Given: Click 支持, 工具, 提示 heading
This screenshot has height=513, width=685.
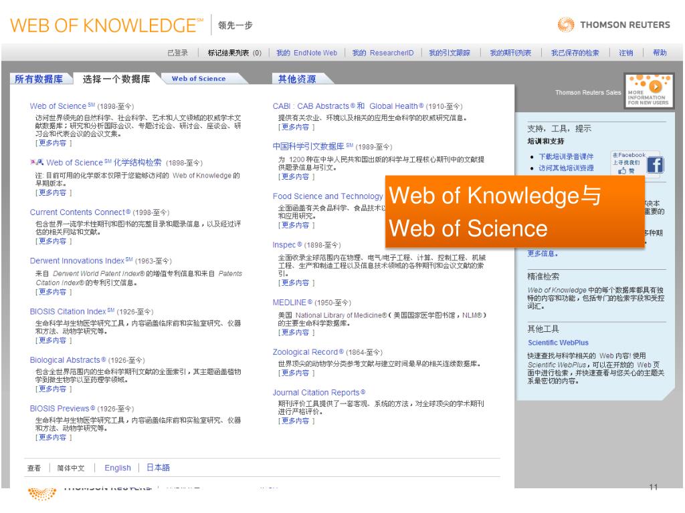Looking at the screenshot, I should click(x=559, y=129).
